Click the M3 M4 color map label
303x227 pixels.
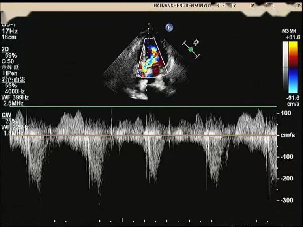point(289,31)
